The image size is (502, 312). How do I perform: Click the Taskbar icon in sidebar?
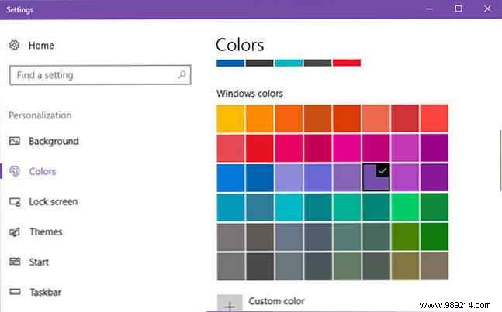[15, 293]
